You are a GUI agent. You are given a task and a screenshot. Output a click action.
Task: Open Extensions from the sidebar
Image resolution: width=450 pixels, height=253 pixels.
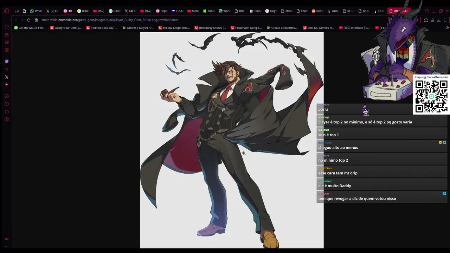pos(7,112)
